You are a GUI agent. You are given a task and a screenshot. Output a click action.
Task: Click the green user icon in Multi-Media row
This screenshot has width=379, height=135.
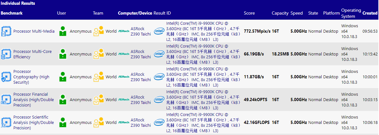click(x=63, y=31)
